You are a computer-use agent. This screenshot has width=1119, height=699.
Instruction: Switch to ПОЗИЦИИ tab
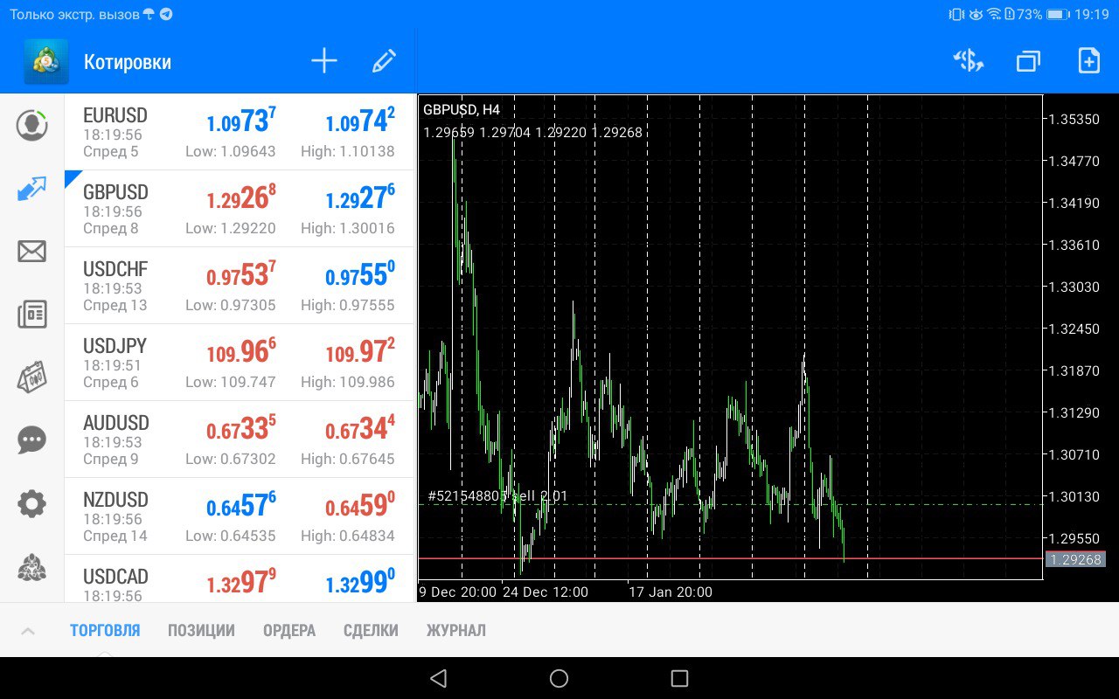coord(201,630)
